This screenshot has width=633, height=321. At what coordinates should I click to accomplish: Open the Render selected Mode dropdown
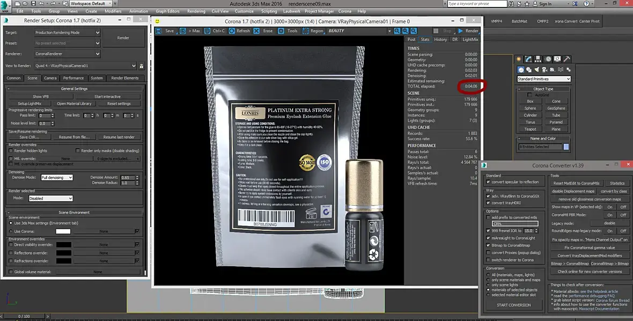50,198
